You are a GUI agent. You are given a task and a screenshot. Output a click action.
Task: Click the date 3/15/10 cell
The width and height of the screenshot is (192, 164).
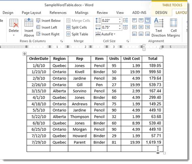[x=38, y=91]
